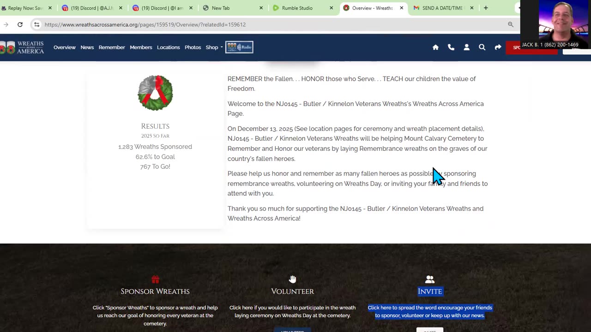Close the Overview - Wreaths tab
The height and width of the screenshot is (332, 591).
pyautogui.click(x=401, y=8)
